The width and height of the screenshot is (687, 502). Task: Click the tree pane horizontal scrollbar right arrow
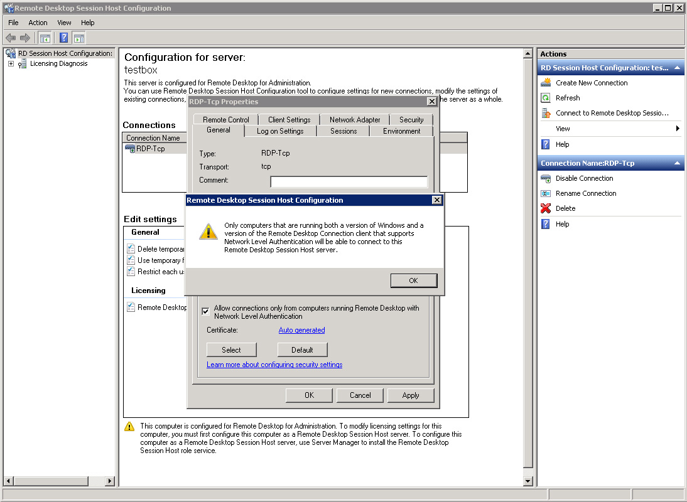click(110, 481)
